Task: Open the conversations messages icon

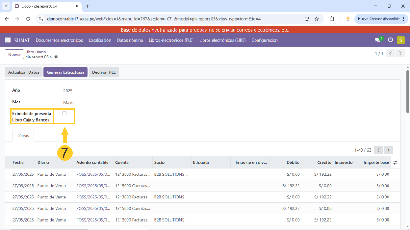Action: click(x=378, y=40)
